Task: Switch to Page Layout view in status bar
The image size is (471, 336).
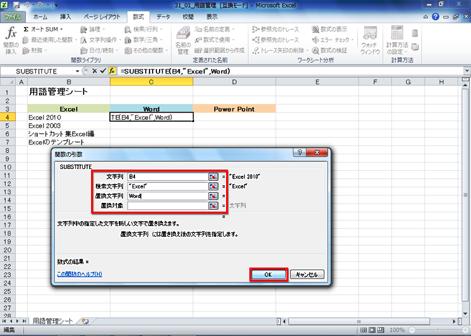Action: click(x=372, y=330)
